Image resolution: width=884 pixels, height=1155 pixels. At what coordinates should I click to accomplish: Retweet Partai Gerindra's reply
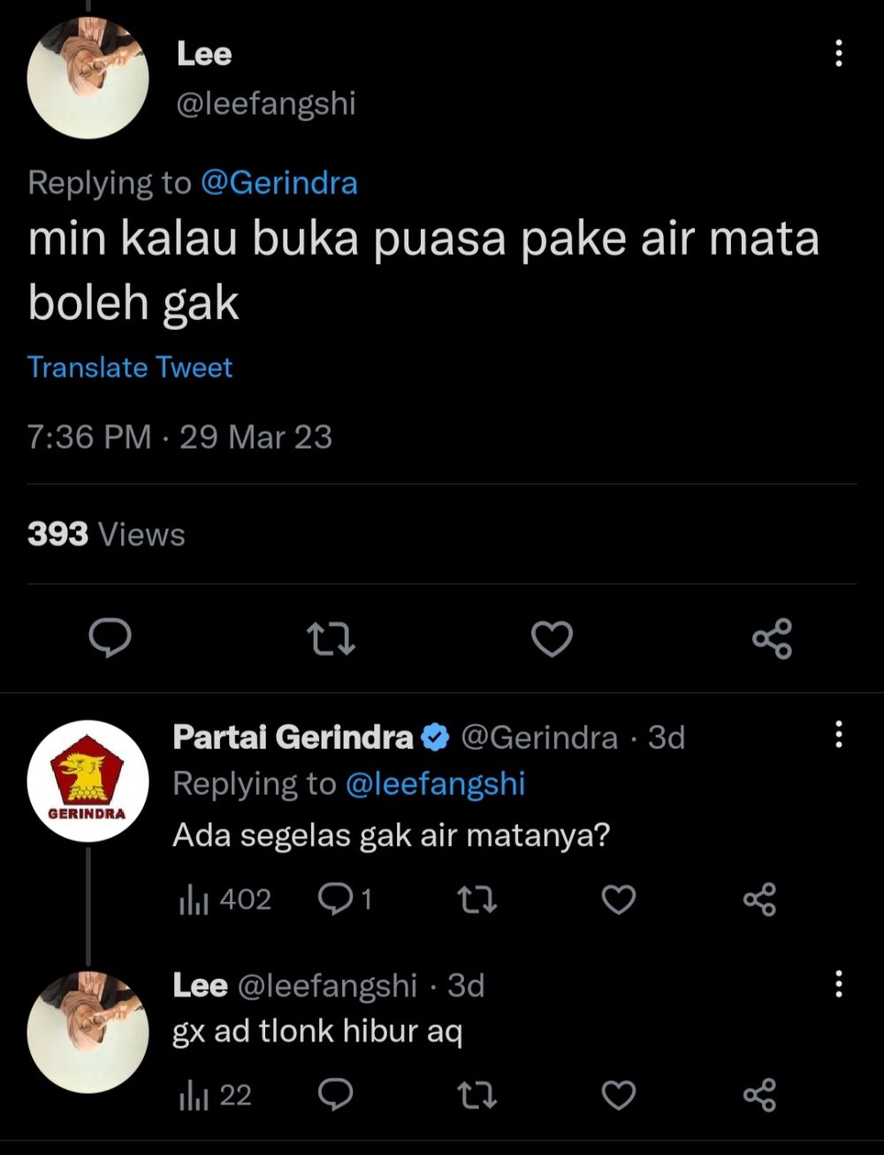pyautogui.click(x=476, y=899)
